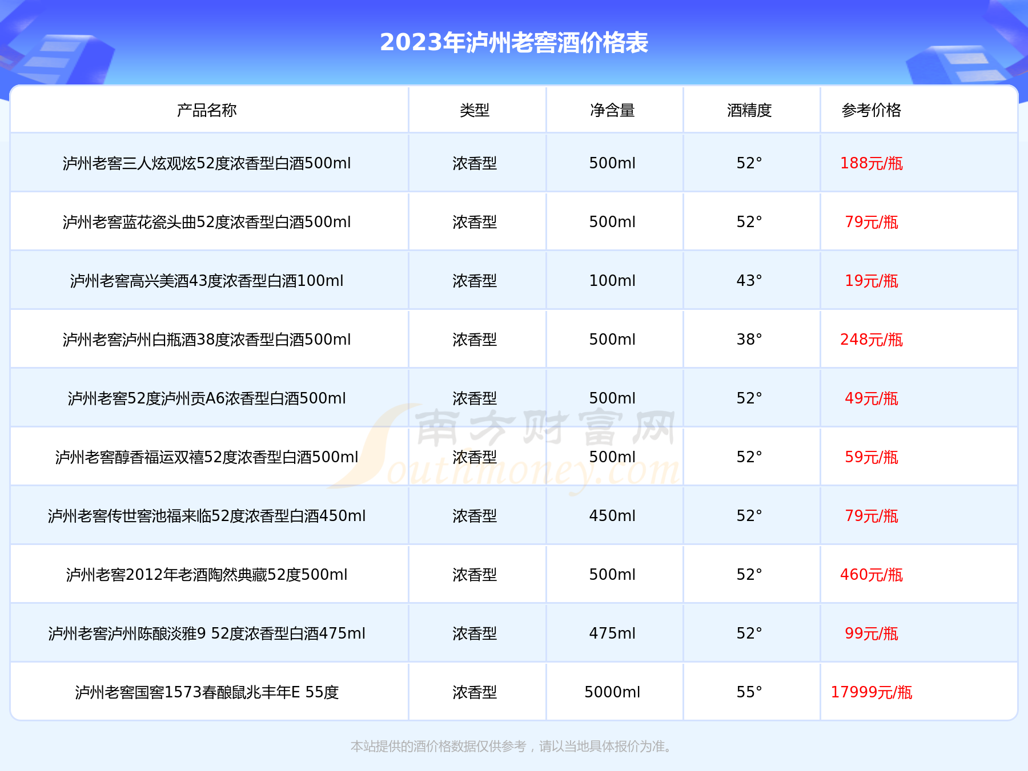Click 浓香型 type in 三人炫观炫 row
Image resolution: width=1028 pixels, height=771 pixels.
(x=475, y=163)
